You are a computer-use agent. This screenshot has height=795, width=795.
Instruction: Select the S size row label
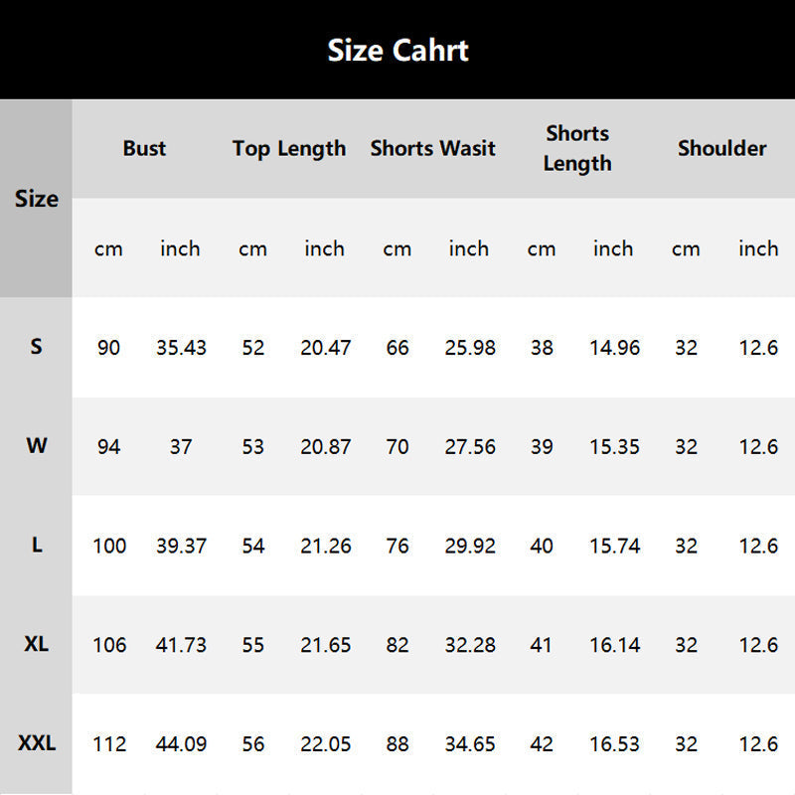[x=37, y=347]
